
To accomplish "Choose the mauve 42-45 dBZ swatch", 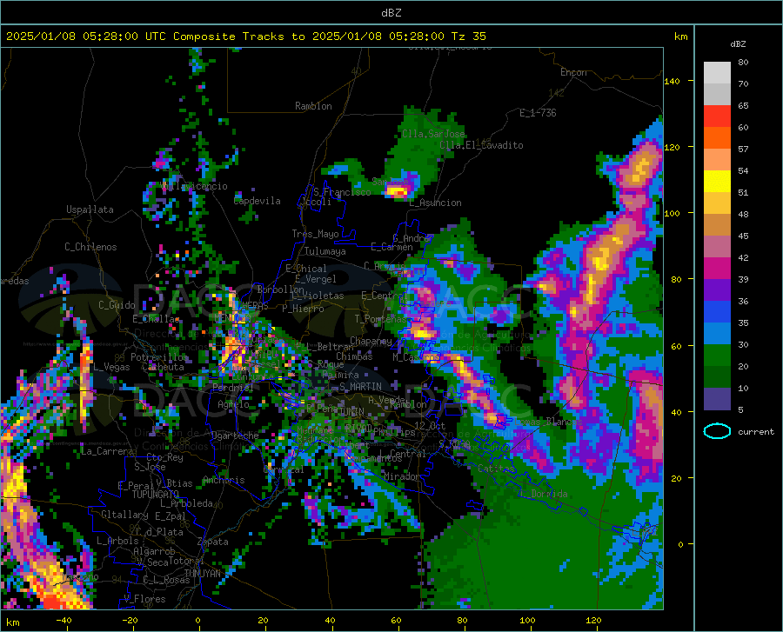I will [717, 246].
